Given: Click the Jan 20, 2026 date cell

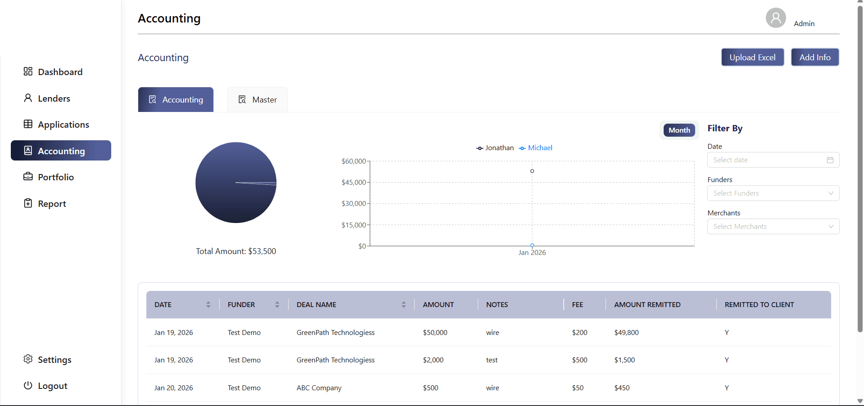Looking at the screenshot, I should [x=173, y=388].
